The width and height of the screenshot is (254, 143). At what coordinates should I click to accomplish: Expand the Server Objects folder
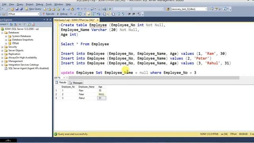2,50
